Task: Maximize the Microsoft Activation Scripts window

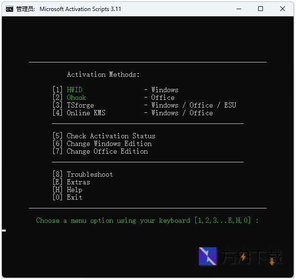Action: point(260,9)
